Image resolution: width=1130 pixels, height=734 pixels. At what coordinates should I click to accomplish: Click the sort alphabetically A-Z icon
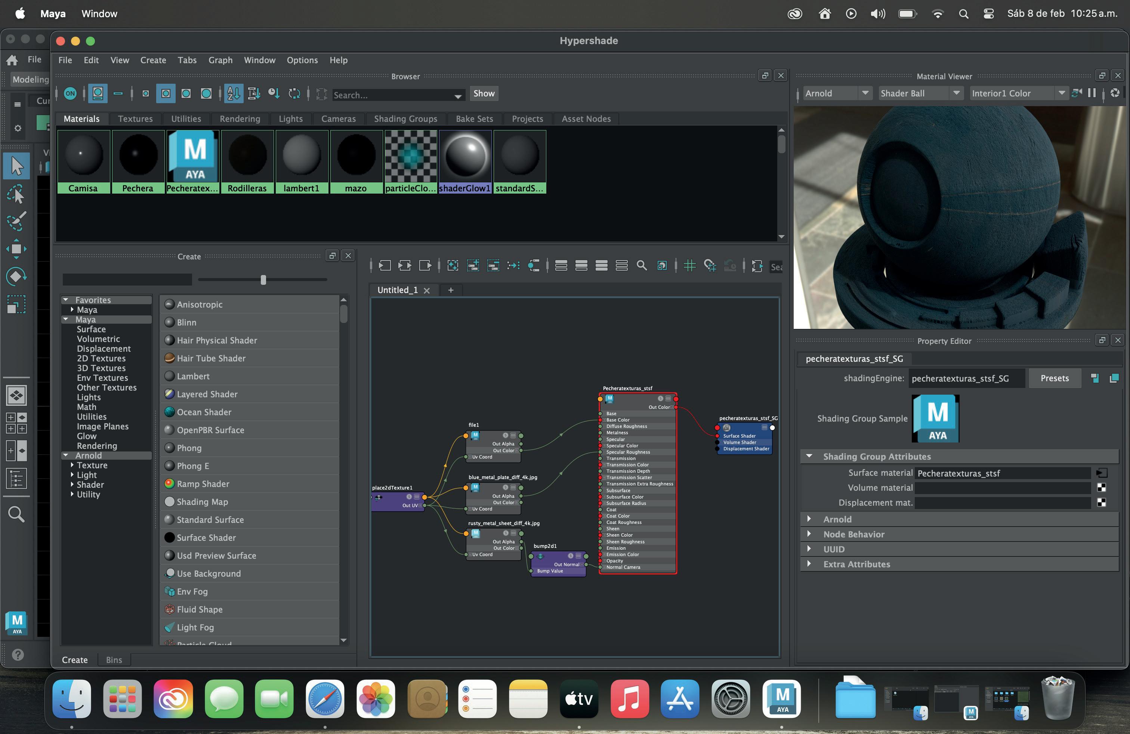click(234, 94)
